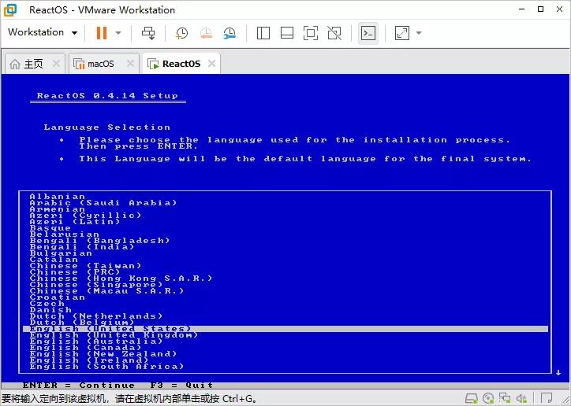571x406 pixels.
Task: Select Basque language entry
Action: click(50, 228)
